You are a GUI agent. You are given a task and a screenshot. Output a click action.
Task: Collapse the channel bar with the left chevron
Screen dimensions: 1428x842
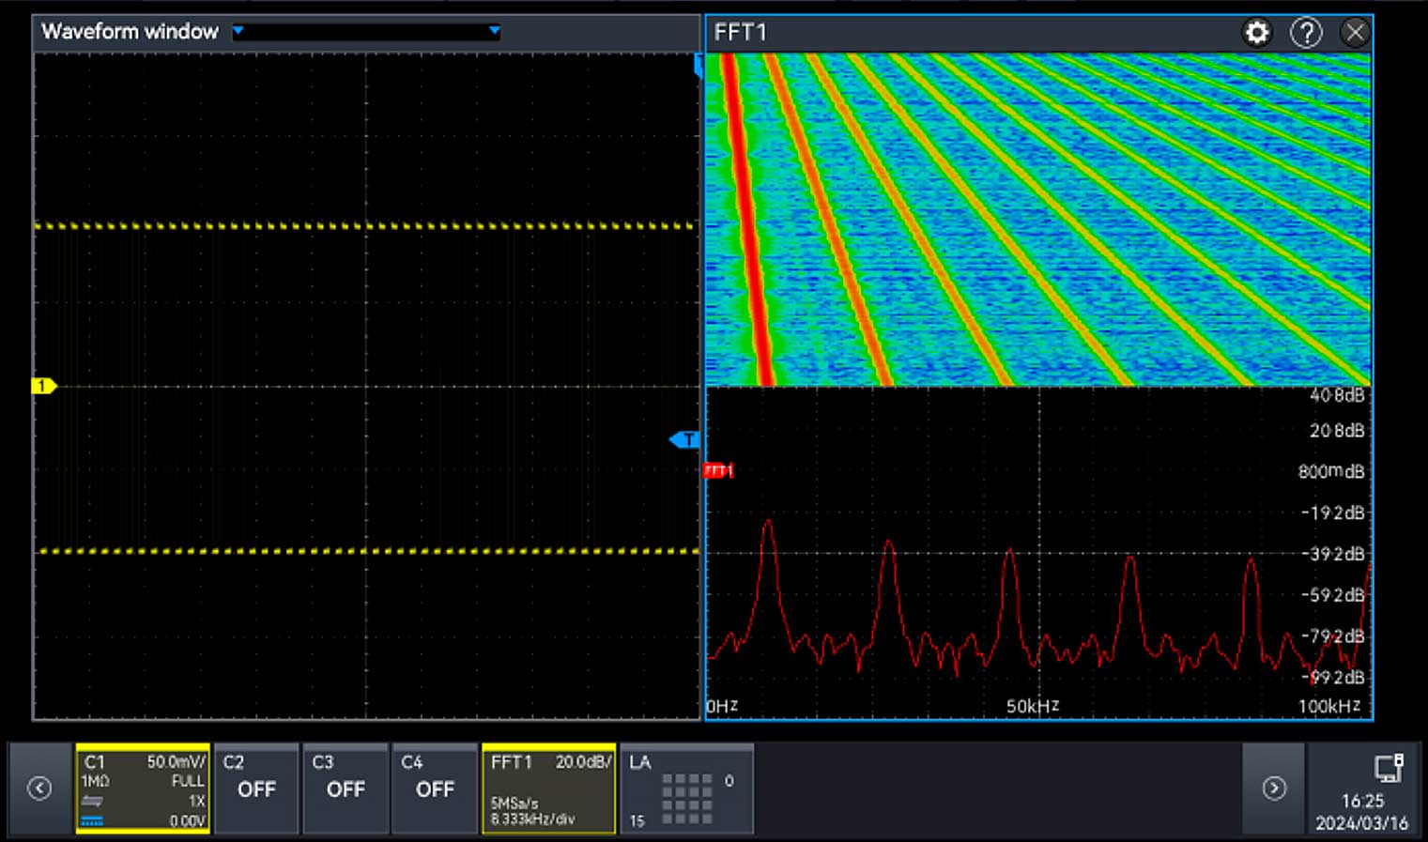[38, 788]
